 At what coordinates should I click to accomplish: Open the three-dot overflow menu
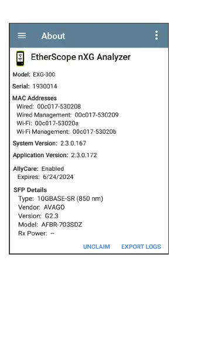156,35
